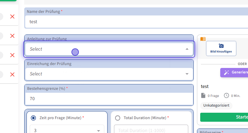Focus the Bestehensgrenze percentage field
The image size is (248, 133).
pos(108,99)
